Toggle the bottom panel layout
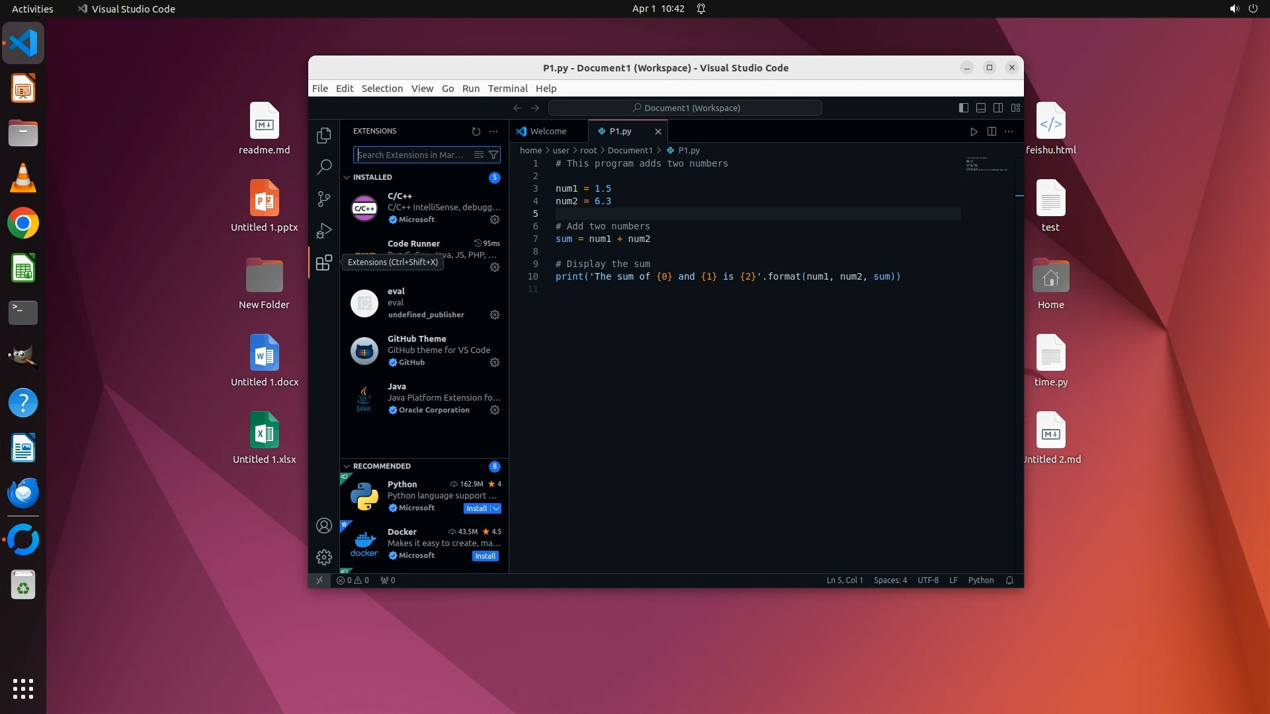Viewport: 1270px width, 714px height. coord(981,108)
